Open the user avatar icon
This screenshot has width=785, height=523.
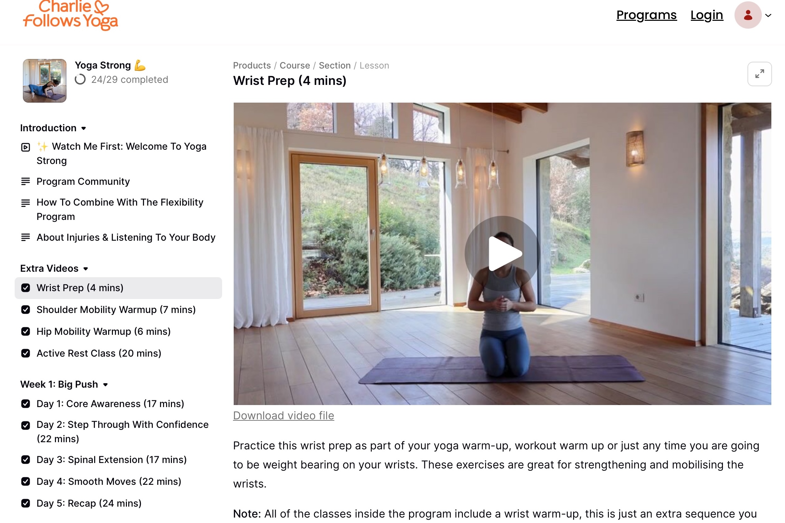tap(748, 15)
